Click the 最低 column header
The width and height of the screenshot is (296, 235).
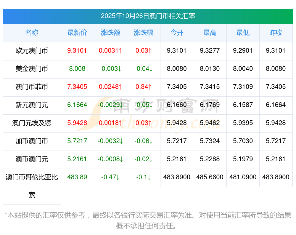coord(243,33)
